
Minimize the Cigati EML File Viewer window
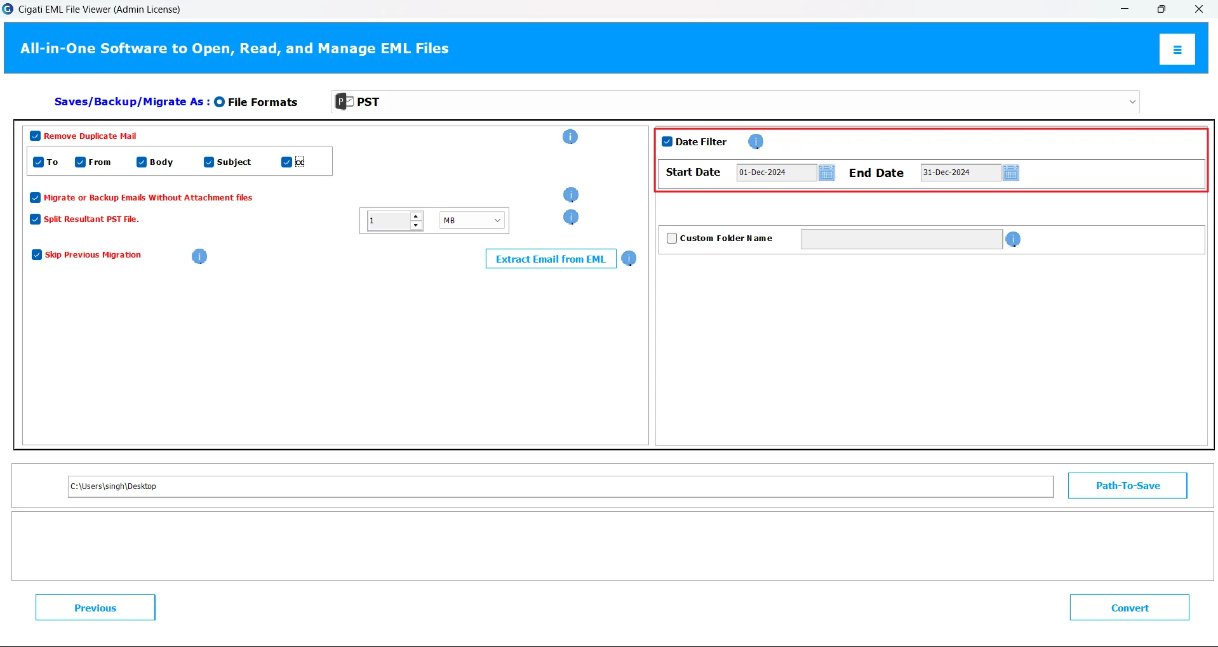pos(1125,9)
